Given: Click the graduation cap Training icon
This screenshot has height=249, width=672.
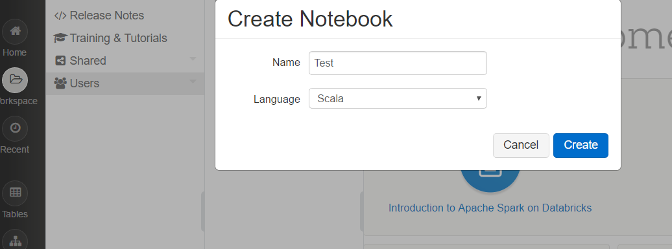Looking at the screenshot, I should point(60,38).
